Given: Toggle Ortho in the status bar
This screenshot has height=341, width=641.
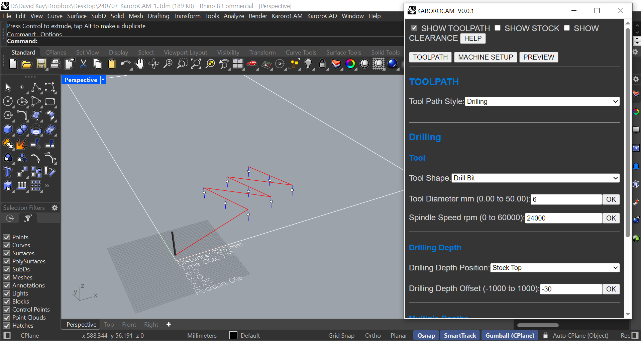Looking at the screenshot, I should 373,335.
